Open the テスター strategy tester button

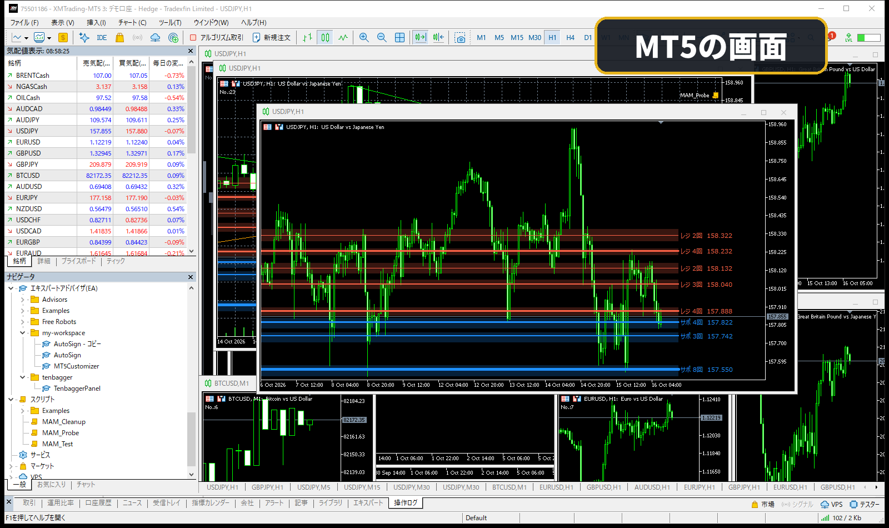tap(865, 504)
